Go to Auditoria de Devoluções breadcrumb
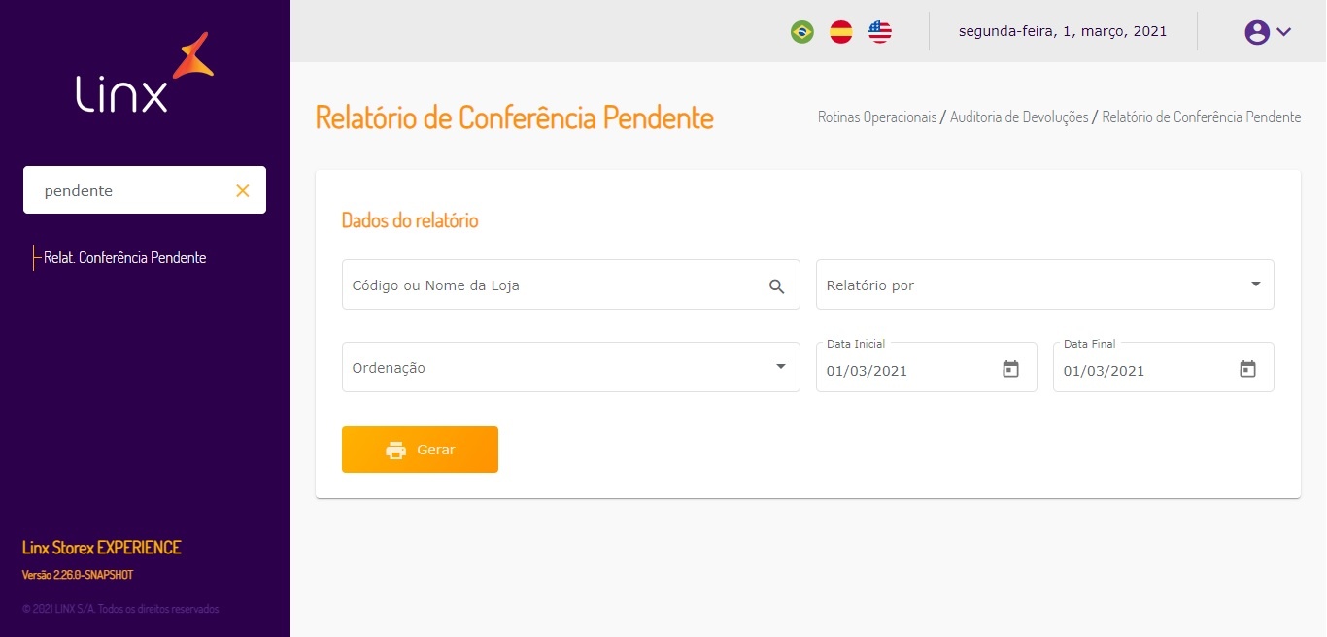 [1019, 117]
